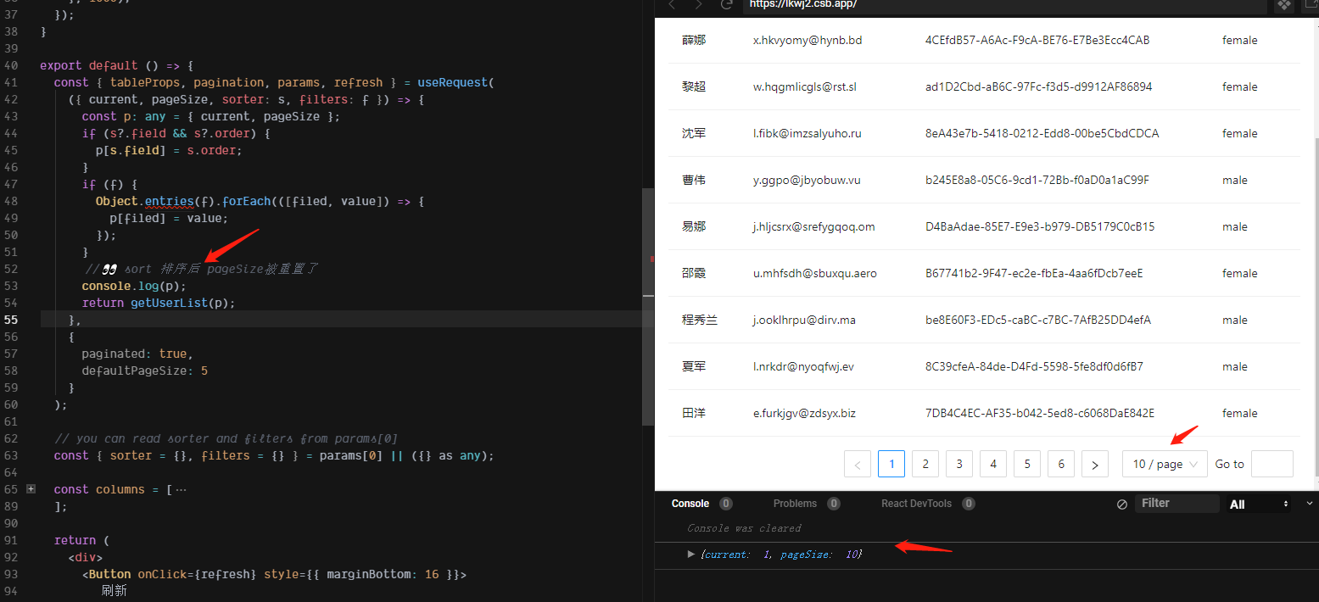Click the previous page chevron
This screenshot has width=1319, height=602.
click(857, 464)
